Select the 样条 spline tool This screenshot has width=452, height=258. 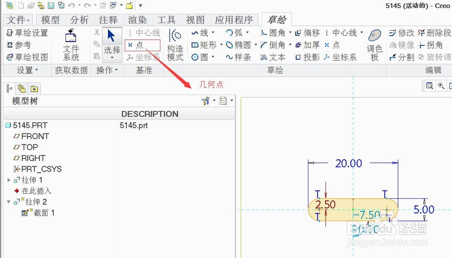click(x=238, y=57)
